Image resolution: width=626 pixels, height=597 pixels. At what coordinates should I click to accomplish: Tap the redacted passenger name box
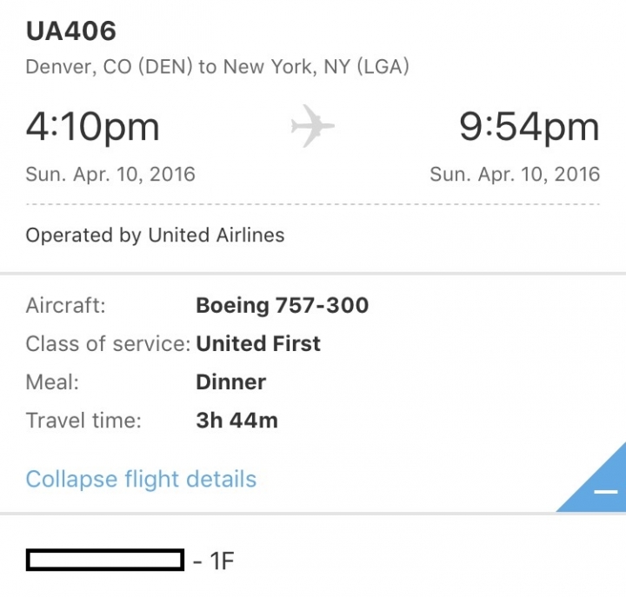[105, 560]
